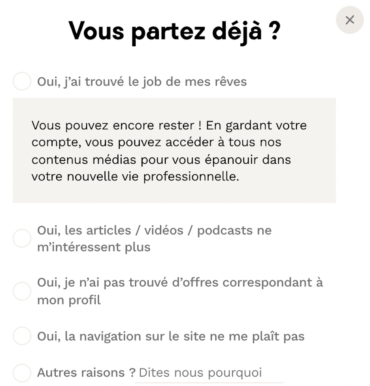370x386 pixels.
Task: Click the 'Oui, les articles / vidéos' label text
Action: (x=110, y=230)
